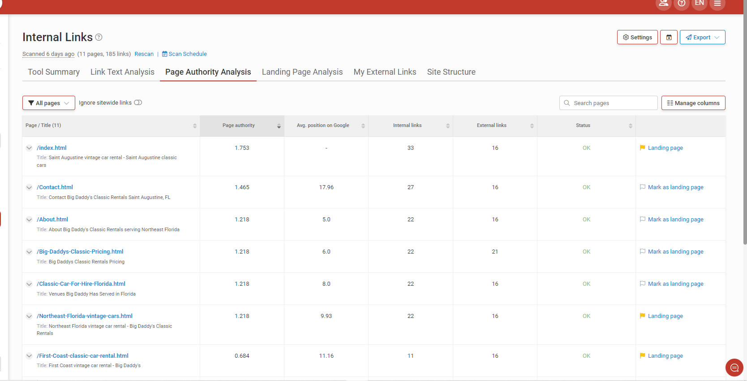Open the /Northeast-Florida-vintage-cars.html link
This screenshot has width=747, height=381.
click(x=85, y=316)
